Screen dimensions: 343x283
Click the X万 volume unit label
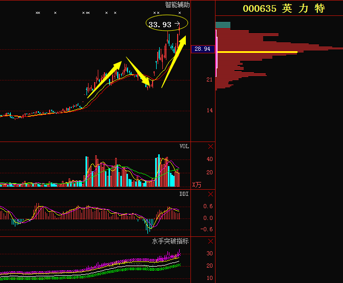coord(197,185)
